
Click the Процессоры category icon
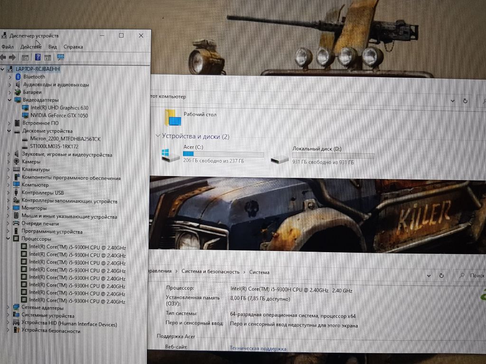(16, 239)
